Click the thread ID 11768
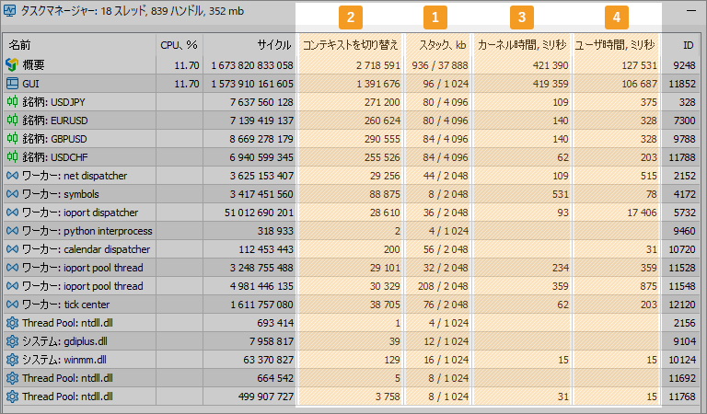This screenshot has width=707, height=414. coord(682,397)
